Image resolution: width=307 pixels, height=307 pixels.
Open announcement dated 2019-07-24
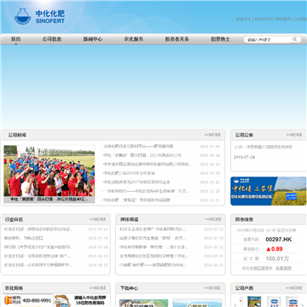tap(263, 148)
